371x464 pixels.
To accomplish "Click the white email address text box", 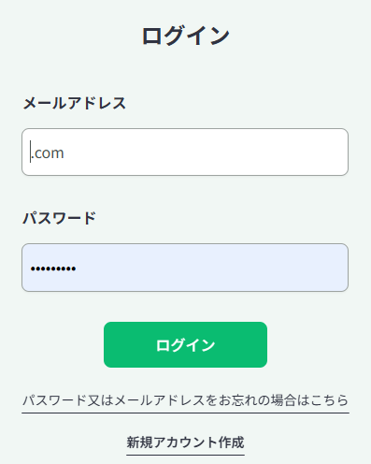I will click(185, 152).
